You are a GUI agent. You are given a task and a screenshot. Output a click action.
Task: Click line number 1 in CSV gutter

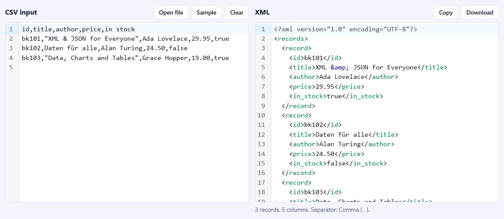click(11, 29)
